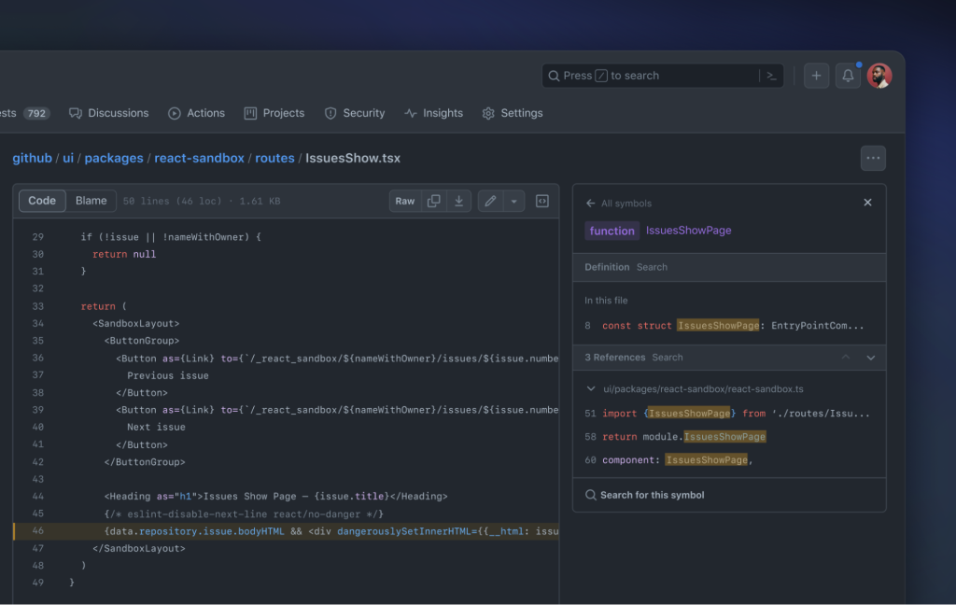Image resolution: width=956 pixels, height=605 pixels.
Task: Click the plus create new button
Action: pos(816,76)
